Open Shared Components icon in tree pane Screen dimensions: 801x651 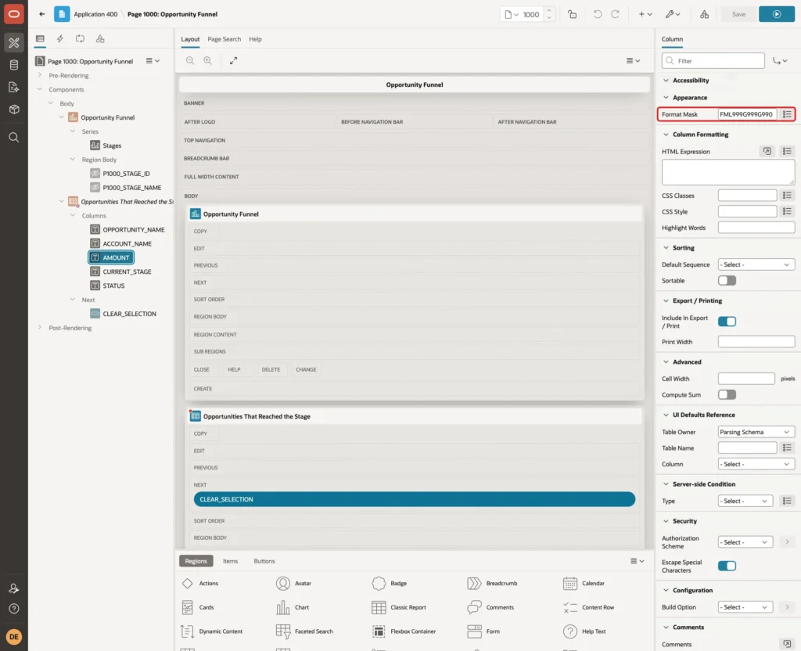pos(100,39)
